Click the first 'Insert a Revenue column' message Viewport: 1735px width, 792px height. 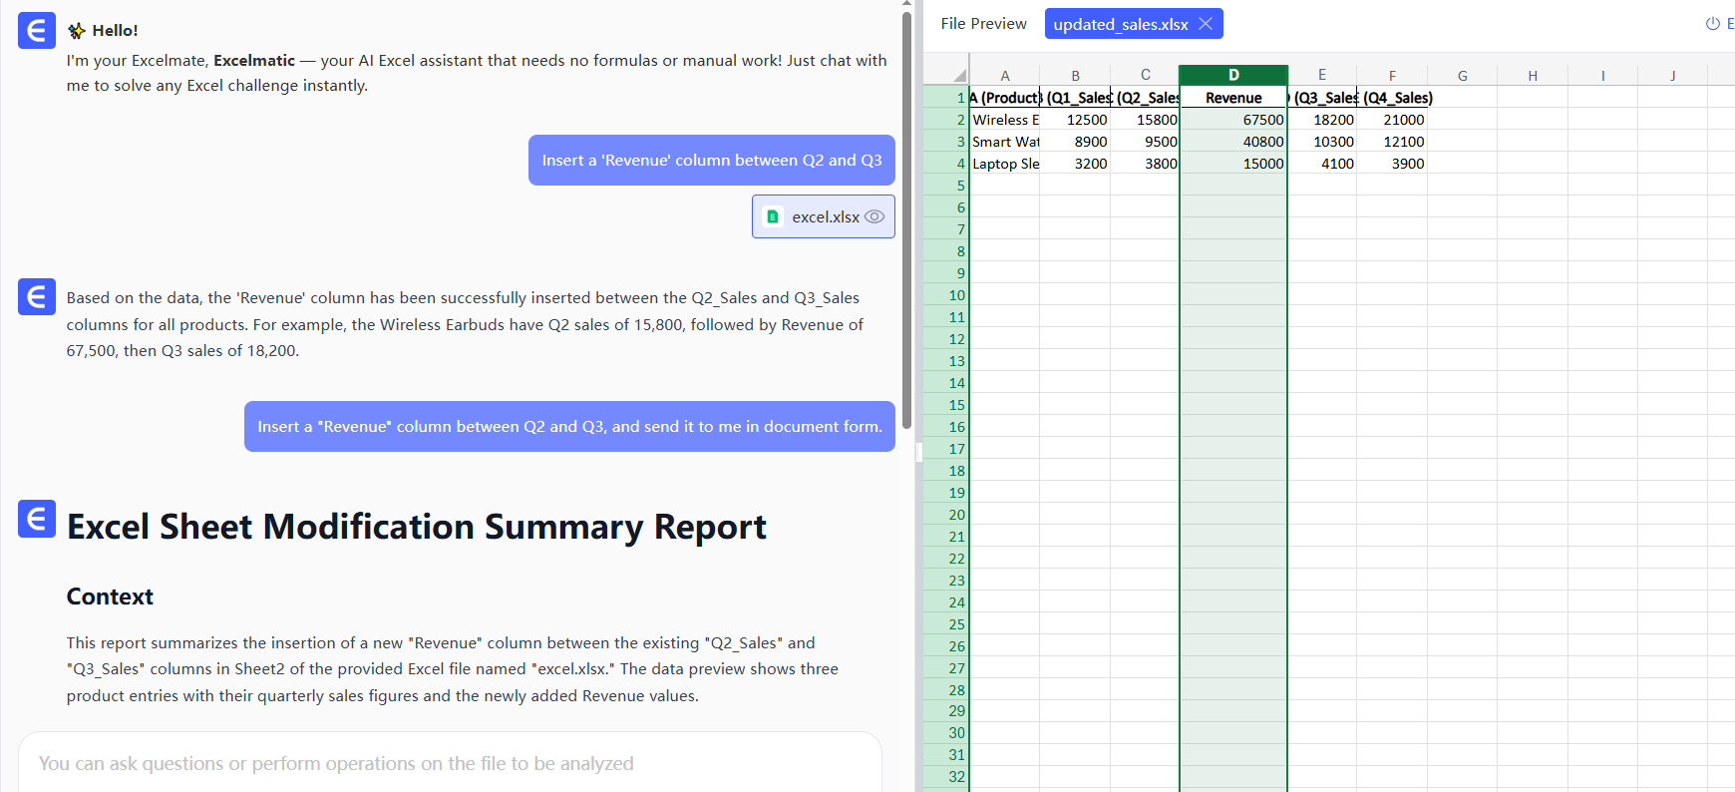(711, 161)
